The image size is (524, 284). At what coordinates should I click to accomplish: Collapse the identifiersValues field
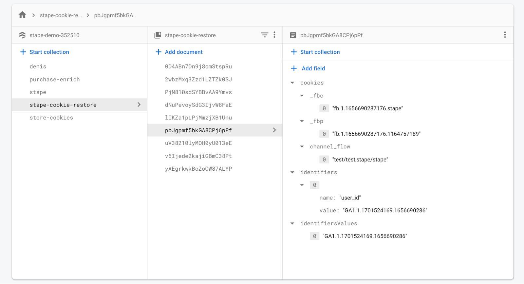pyautogui.click(x=292, y=223)
